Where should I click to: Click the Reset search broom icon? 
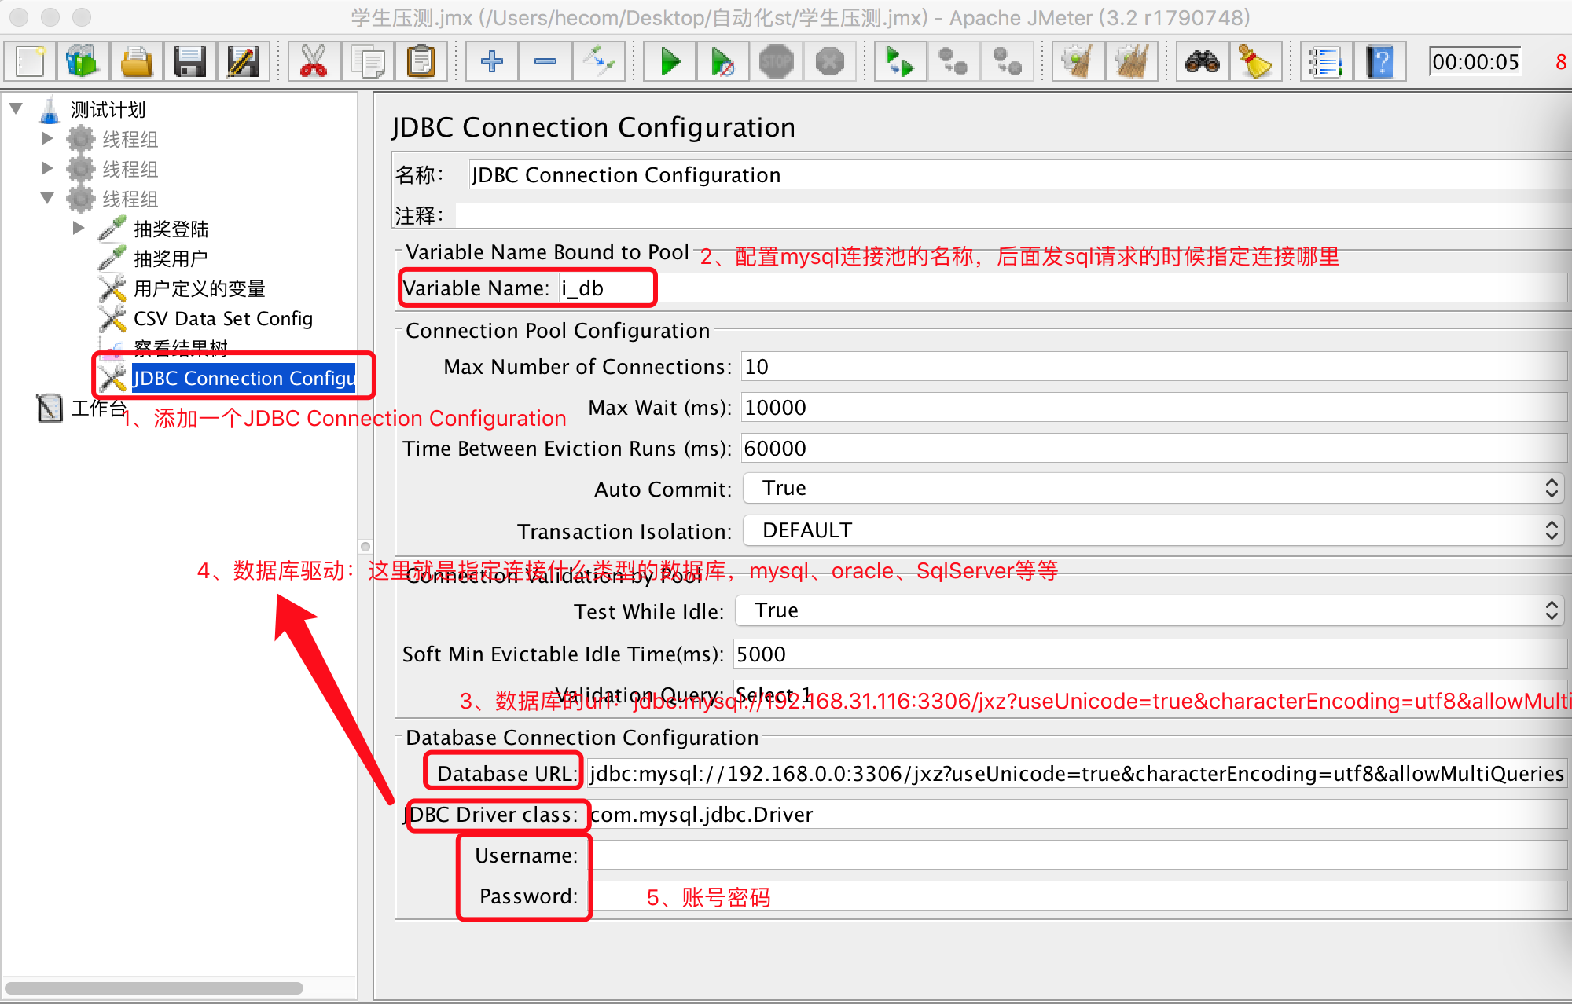[x=1256, y=61]
